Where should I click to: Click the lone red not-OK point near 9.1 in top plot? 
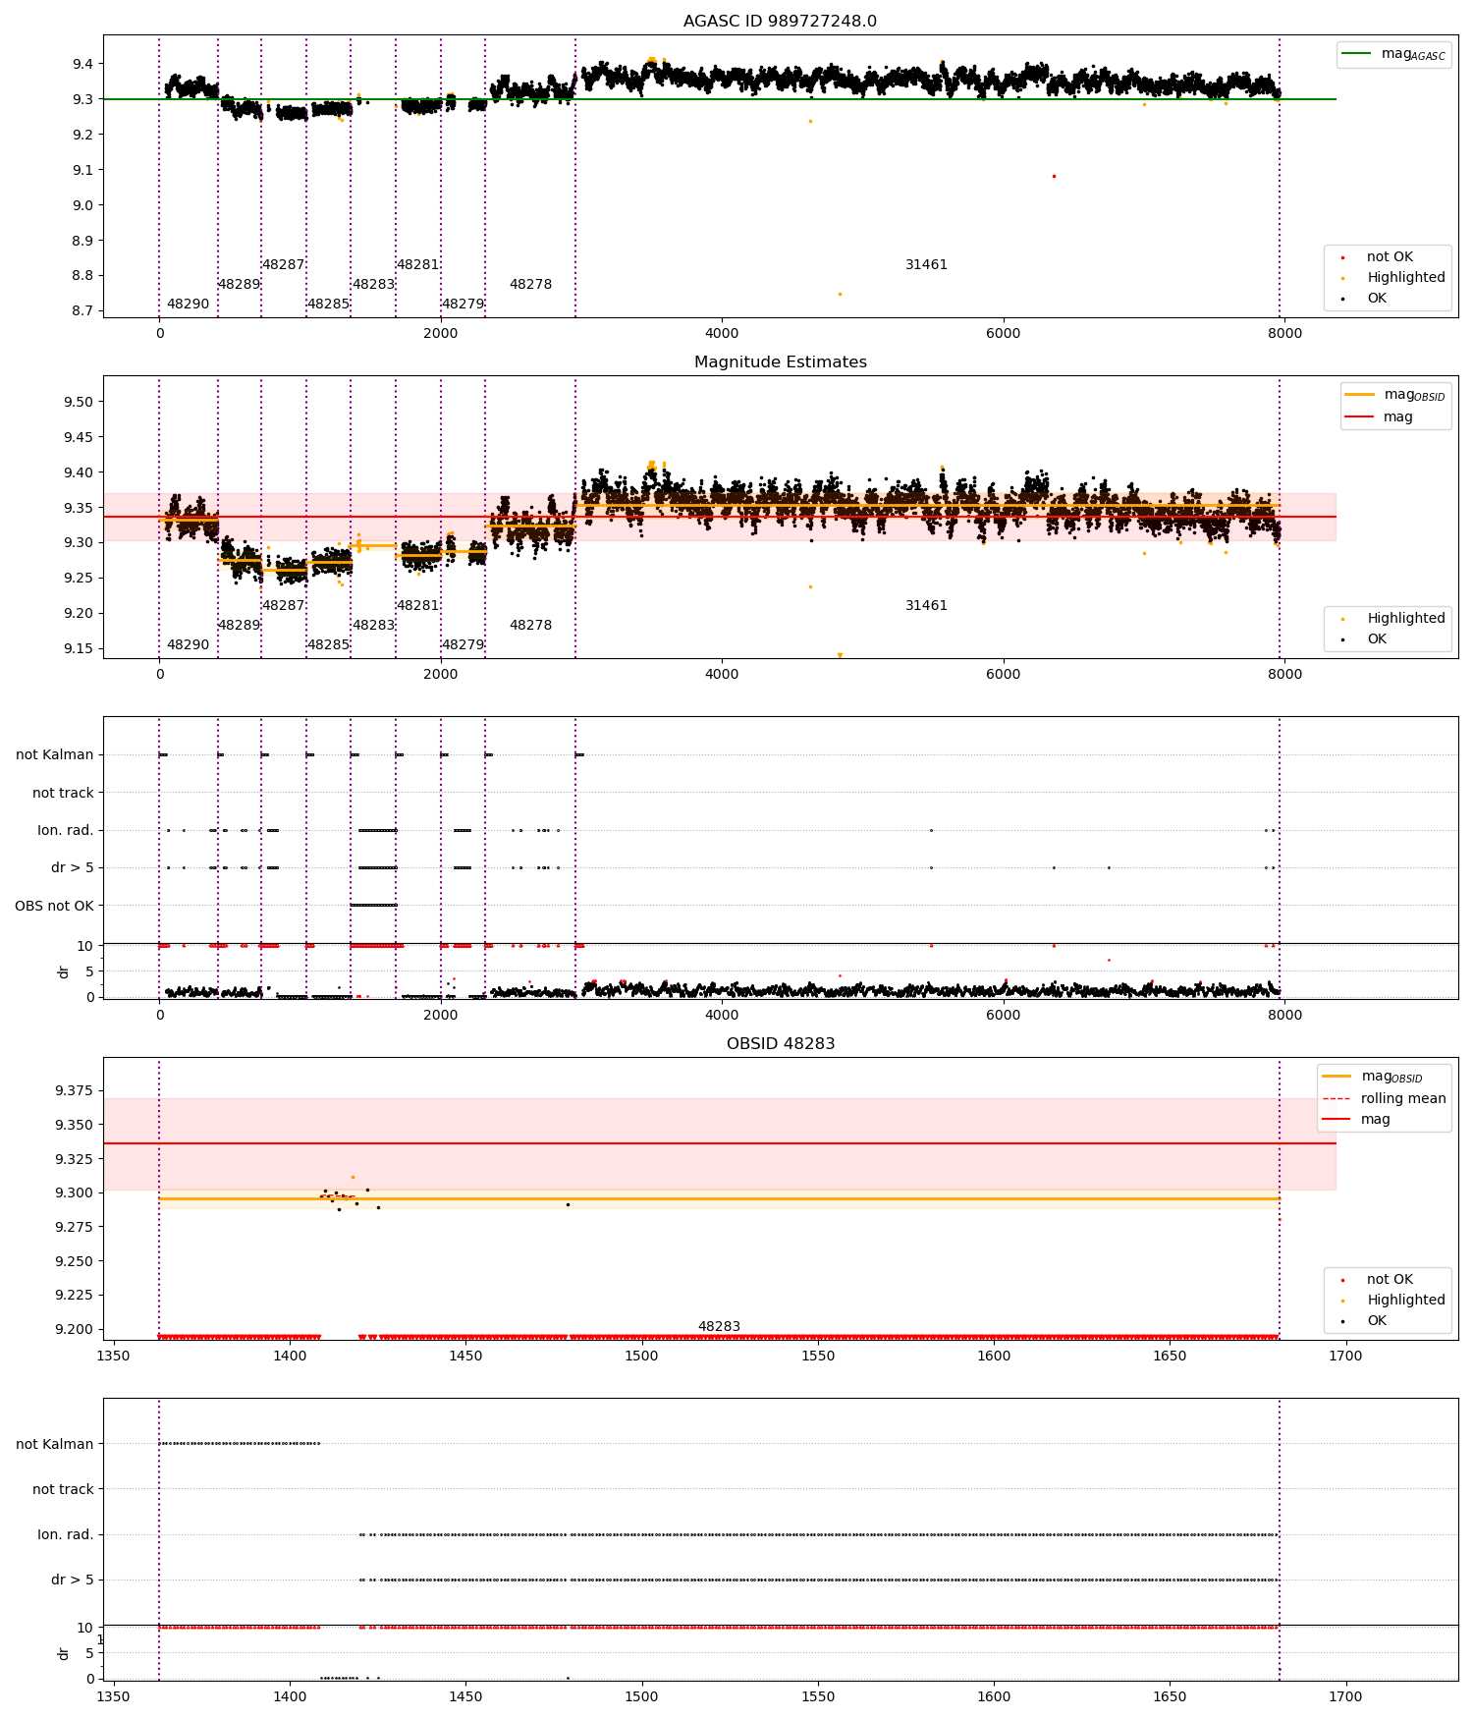[x=1054, y=177]
